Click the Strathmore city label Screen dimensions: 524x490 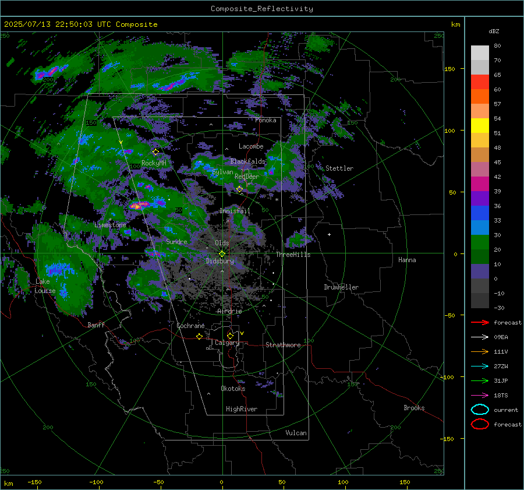tap(283, 345)
